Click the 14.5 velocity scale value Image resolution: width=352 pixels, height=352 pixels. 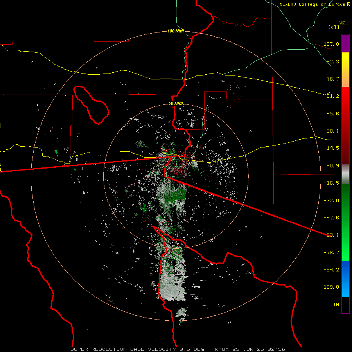(x=333, y=148)
